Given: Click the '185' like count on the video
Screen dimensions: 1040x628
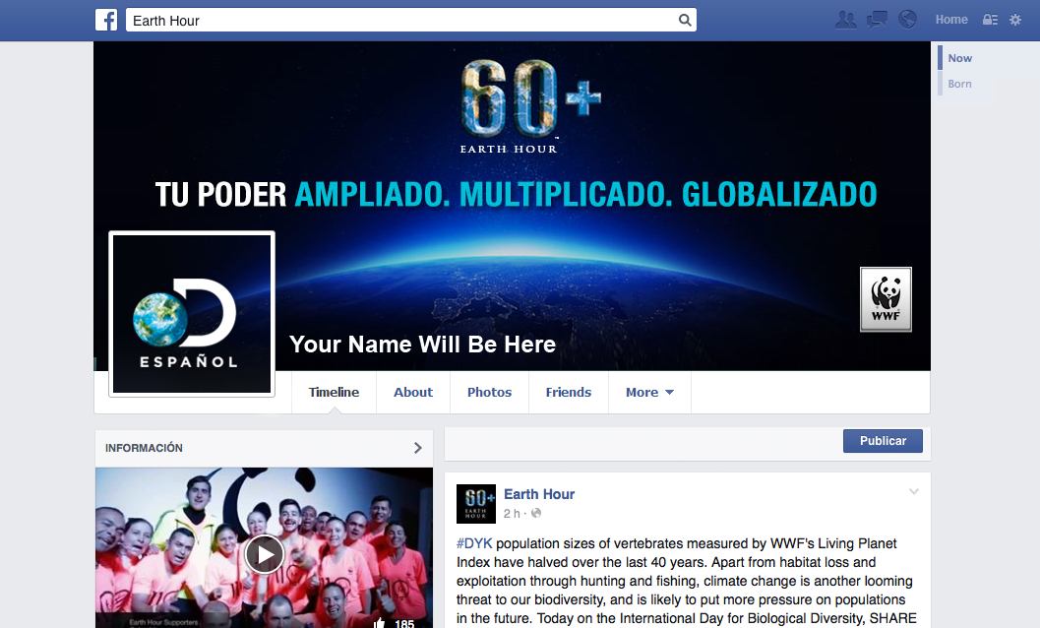Looking at the screenshot, I should click(x=404, y=623).
